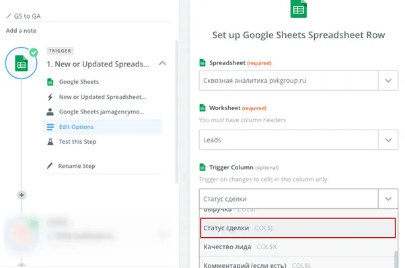Choose Статус сделки COL$J option
The height and width of the screenshot is (268, 405).
[298, 228]
